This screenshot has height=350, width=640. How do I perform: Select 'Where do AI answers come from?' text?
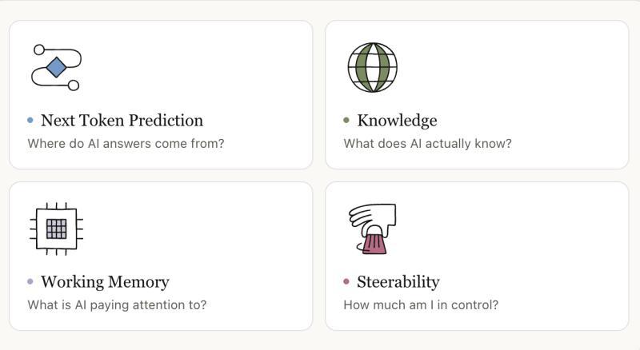[126, 144]
